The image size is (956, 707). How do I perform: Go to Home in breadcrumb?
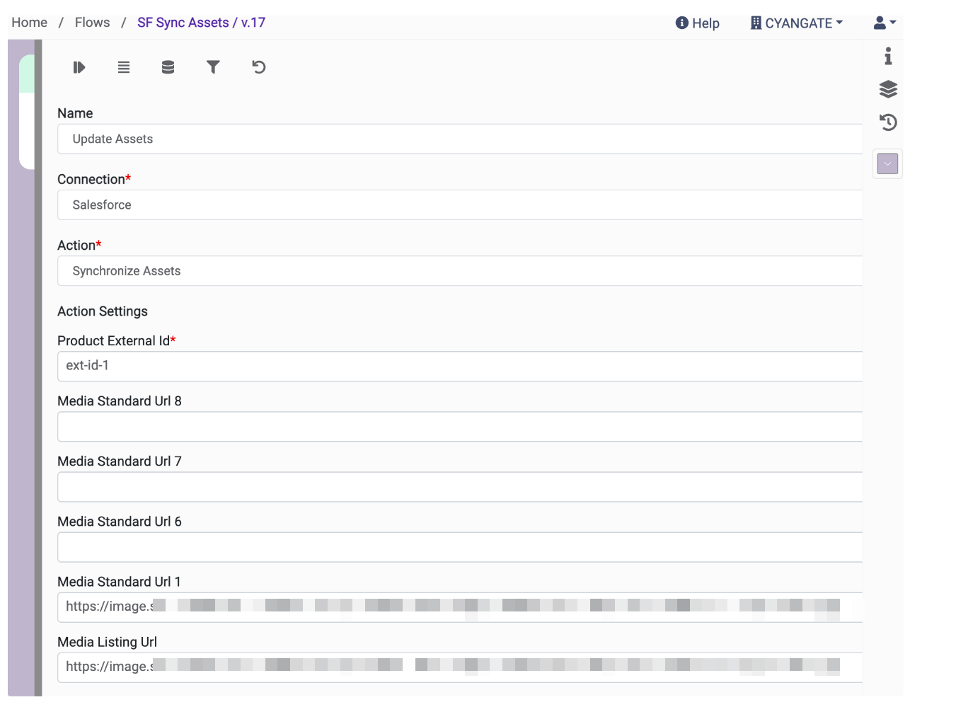29,23
